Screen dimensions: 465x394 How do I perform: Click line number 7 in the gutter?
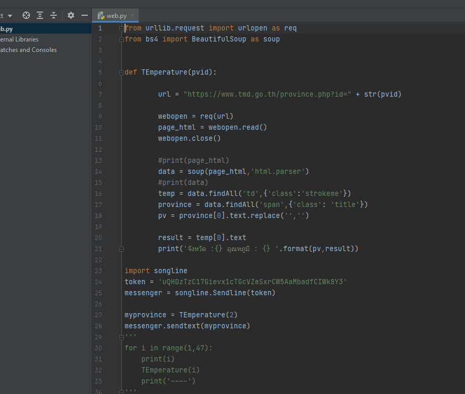click(100, 95)
